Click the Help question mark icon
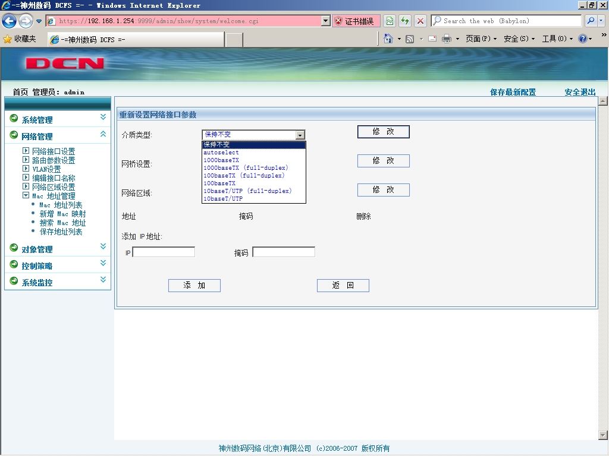609x456 pixels. pyautogui.click(x=583, y=39)
